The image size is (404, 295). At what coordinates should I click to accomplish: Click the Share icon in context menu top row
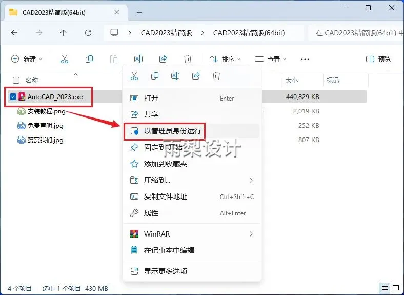pos(196,76)
